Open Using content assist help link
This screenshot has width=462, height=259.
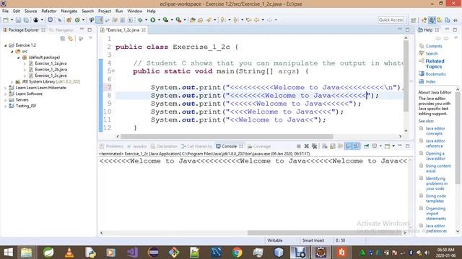tap(438, 168)
